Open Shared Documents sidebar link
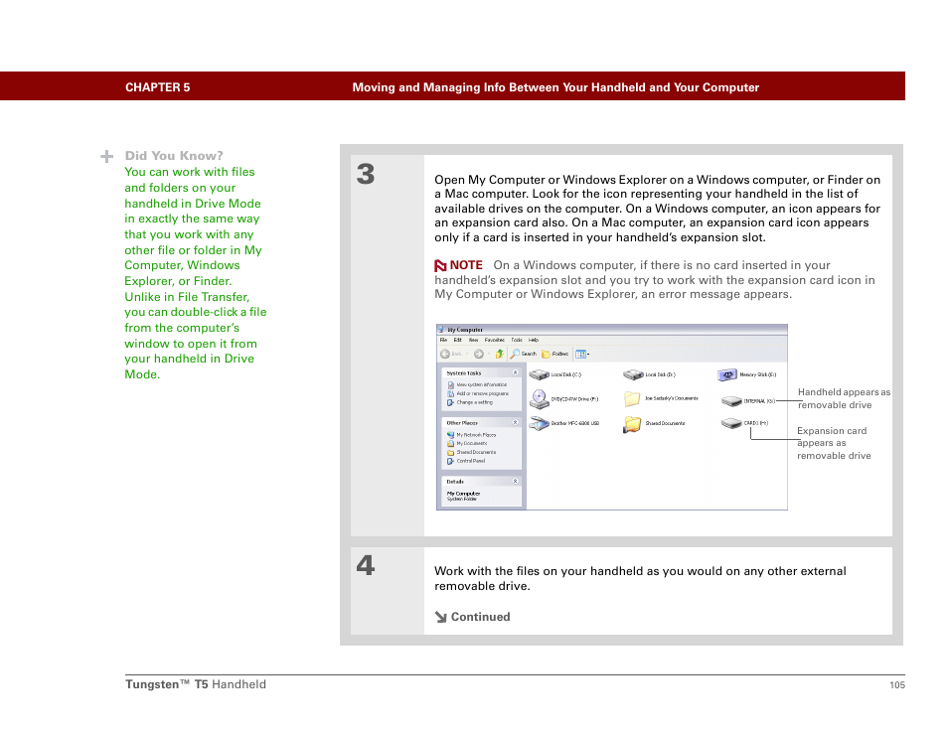Image resolution: width=948 pixels, height=733 pixels. point(472,452)
